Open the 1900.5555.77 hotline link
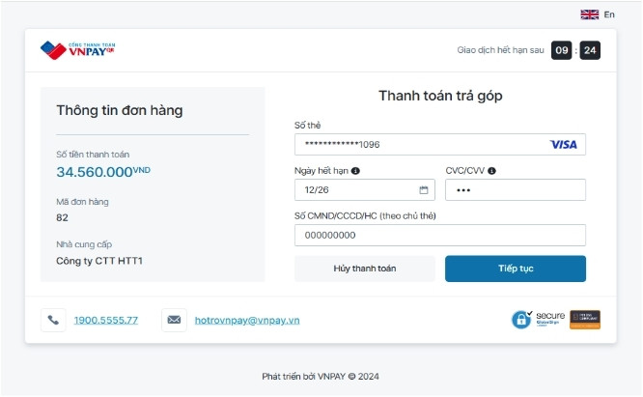The image size is (643, 397). coord(106,320)
